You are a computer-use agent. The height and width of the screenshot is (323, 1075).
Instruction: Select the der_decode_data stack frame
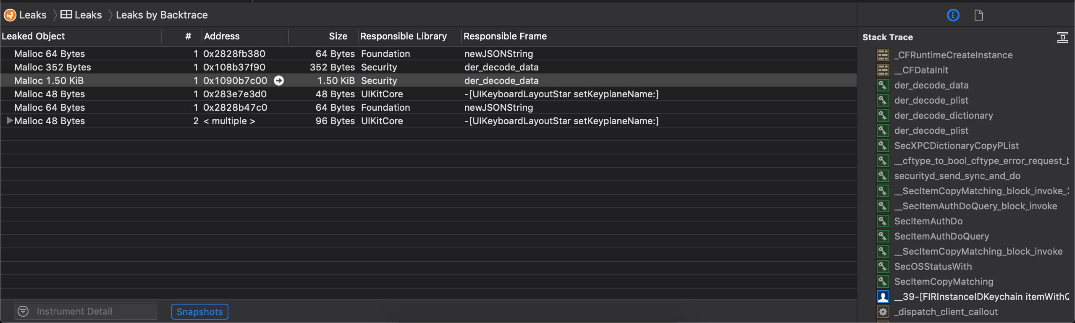pos(931,85)
